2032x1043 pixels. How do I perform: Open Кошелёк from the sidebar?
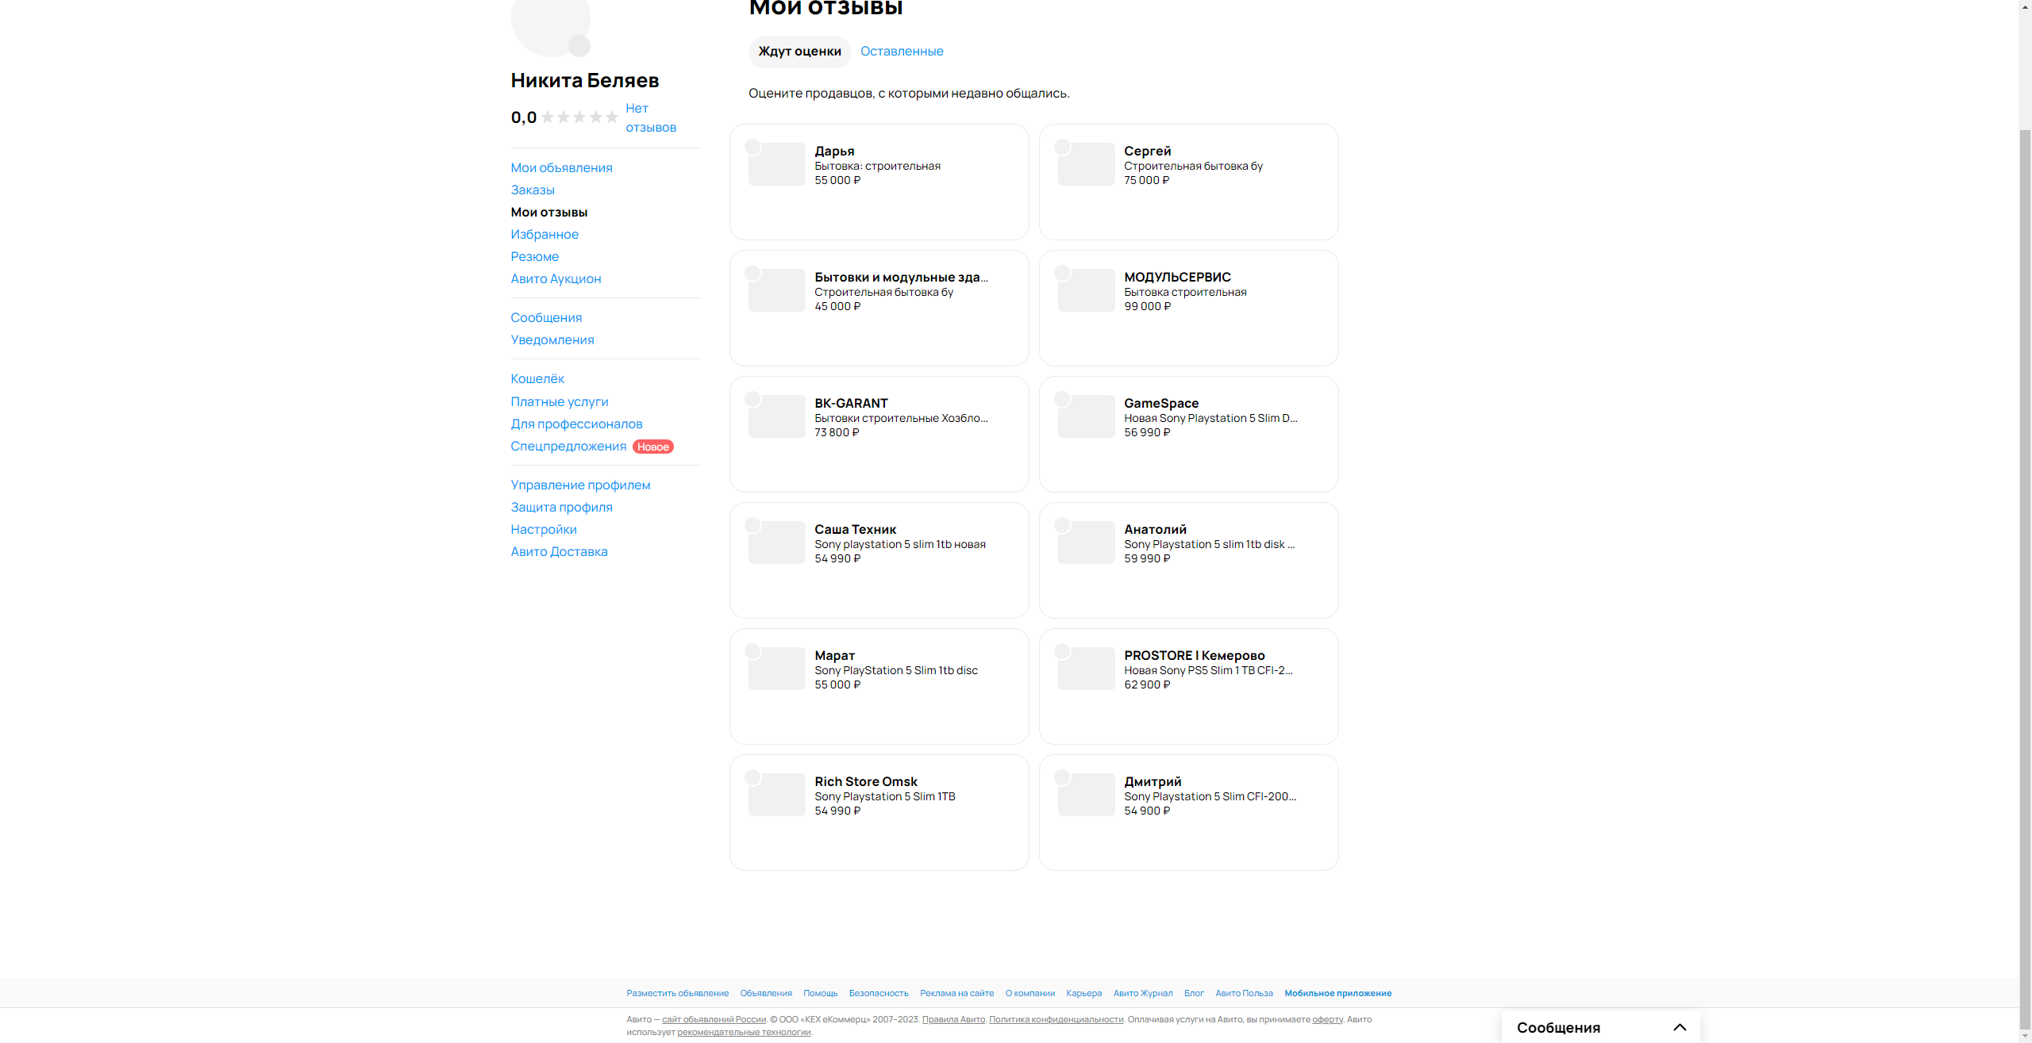(537, 379)
